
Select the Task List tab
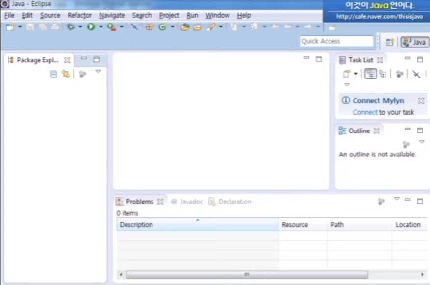click(x=360, y=60)
